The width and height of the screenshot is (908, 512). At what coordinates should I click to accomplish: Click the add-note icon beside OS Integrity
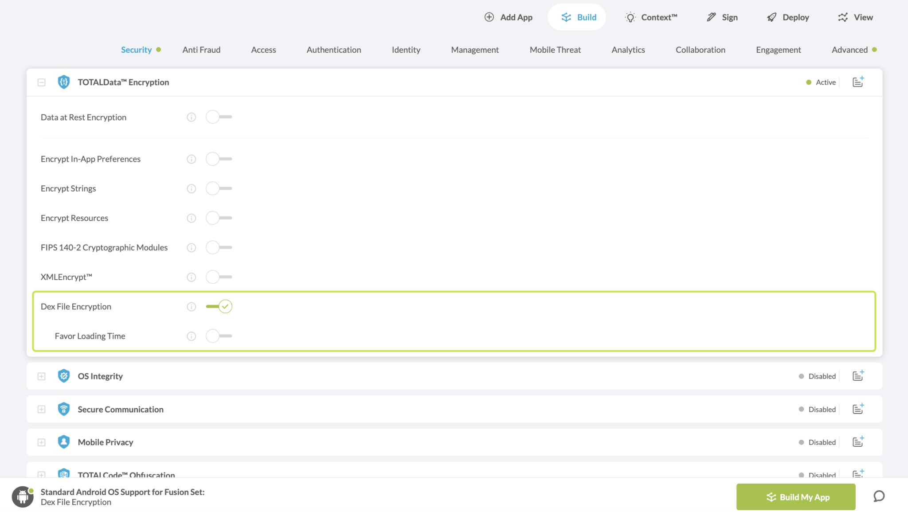tap(857, 375)
